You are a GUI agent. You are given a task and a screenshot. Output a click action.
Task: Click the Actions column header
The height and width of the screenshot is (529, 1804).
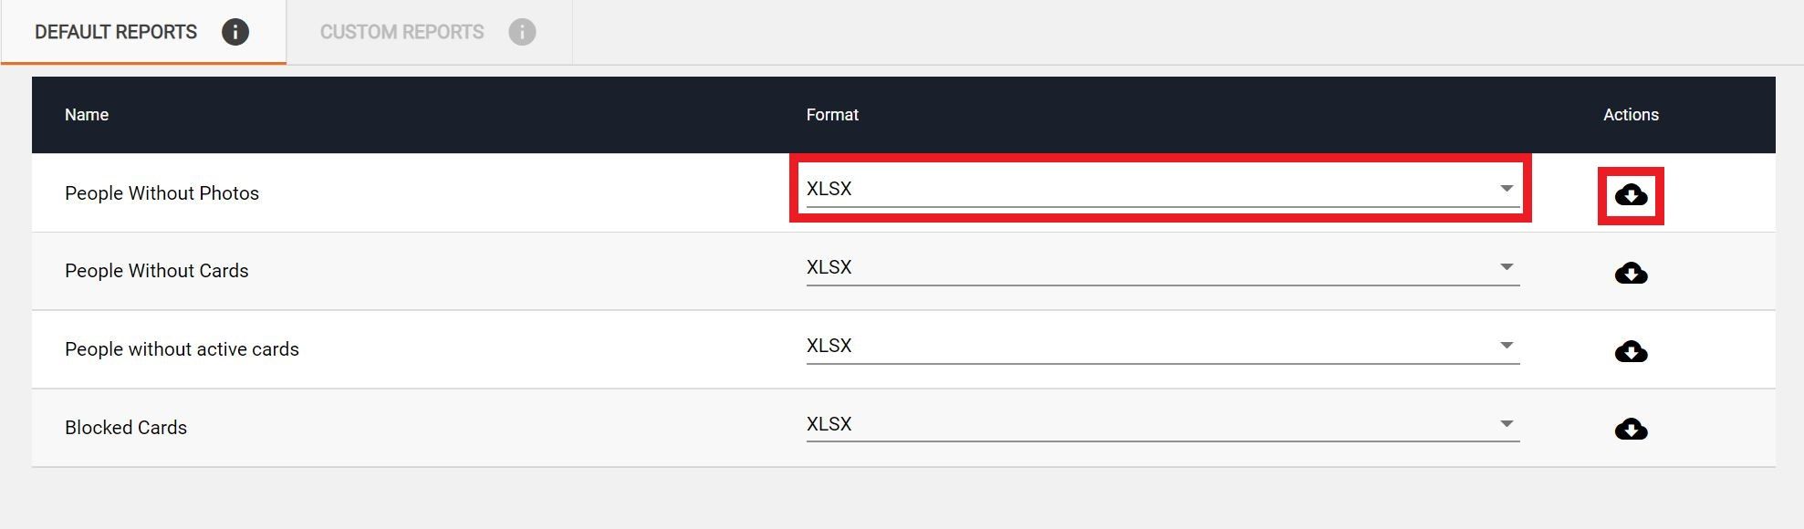[1631, 115]
